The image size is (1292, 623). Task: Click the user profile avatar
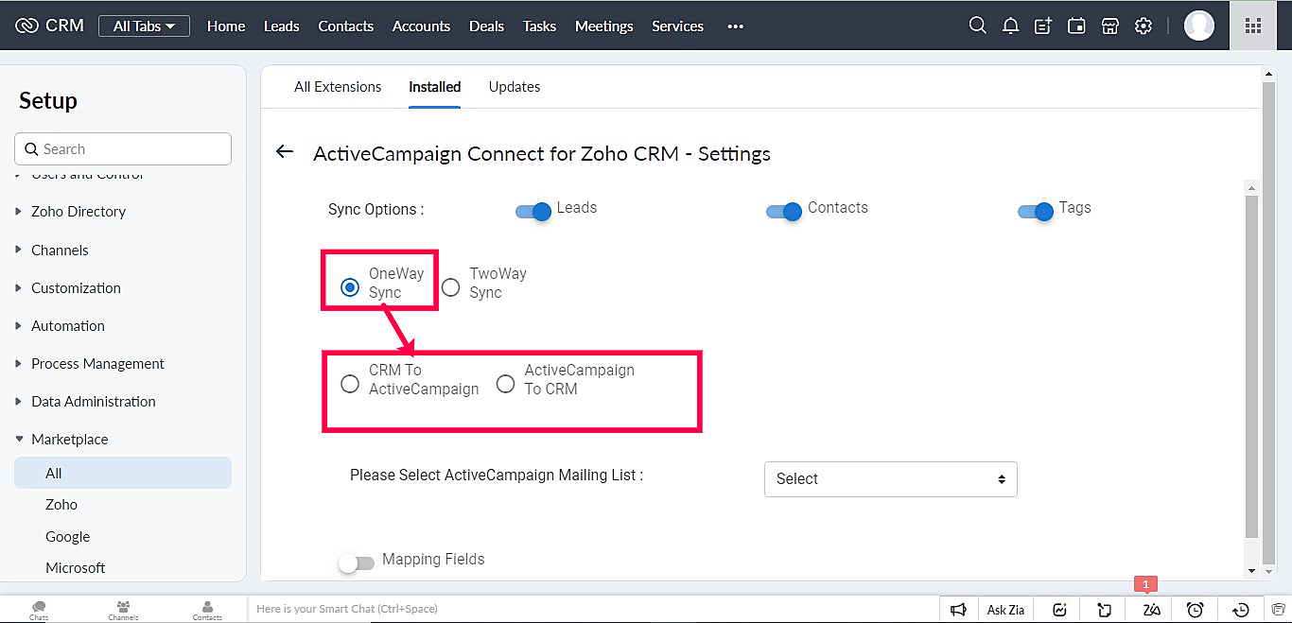1199,26
